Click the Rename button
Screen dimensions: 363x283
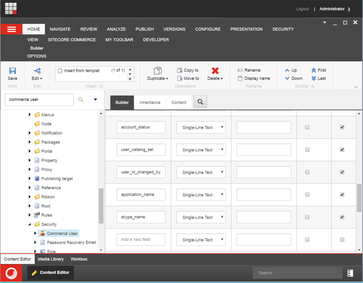249,70
